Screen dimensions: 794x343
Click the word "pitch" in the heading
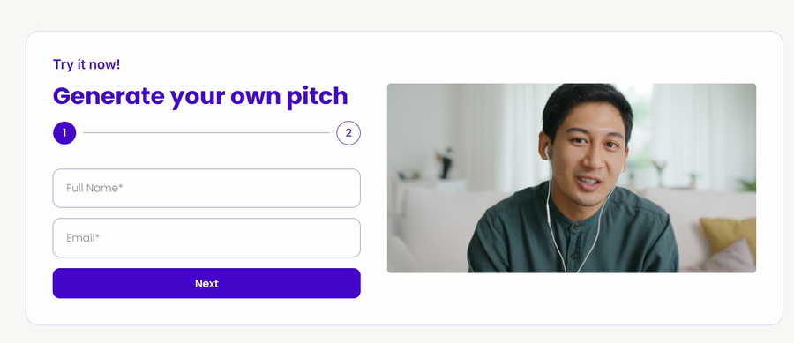pos(318,97)
